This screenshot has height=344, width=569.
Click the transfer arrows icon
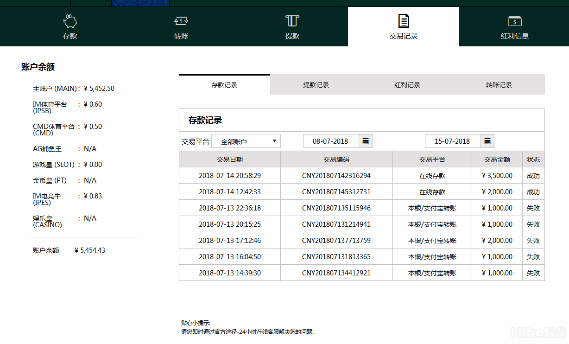[x=181, y=21]
